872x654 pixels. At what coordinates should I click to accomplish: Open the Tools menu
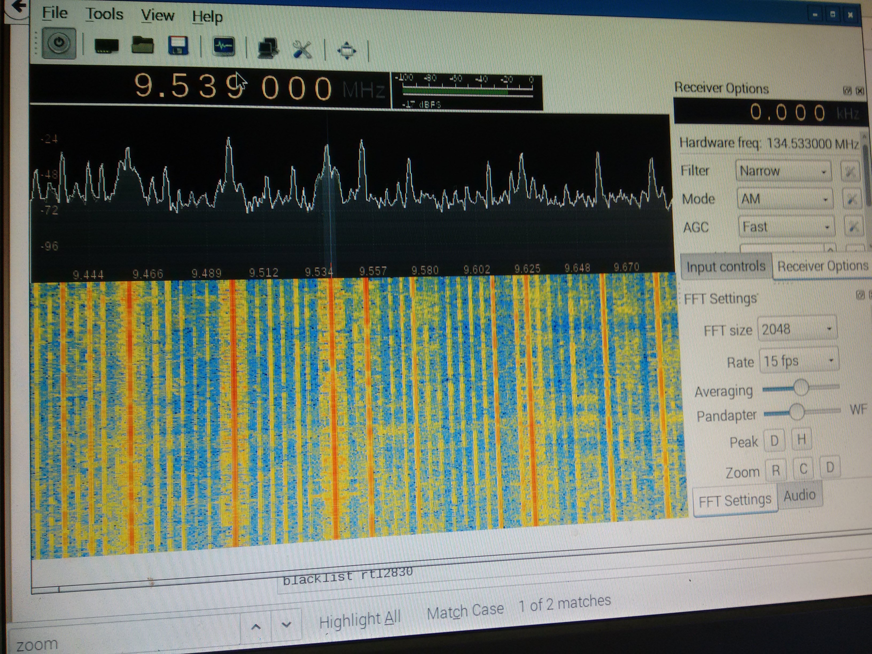[104, 15]
